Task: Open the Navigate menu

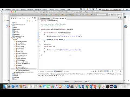Action: pos(38,9)
